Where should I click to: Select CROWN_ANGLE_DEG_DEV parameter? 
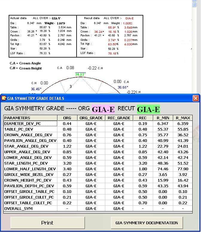pyautogui.click(x=30, y=135)
